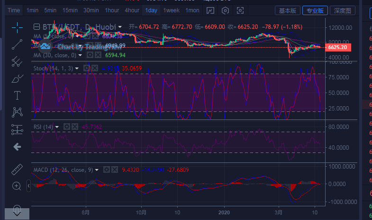Expand the BTC/USDT Huobi symbol dropdown
This screenshot has height=220, width=372.
(x=120, y=27)
